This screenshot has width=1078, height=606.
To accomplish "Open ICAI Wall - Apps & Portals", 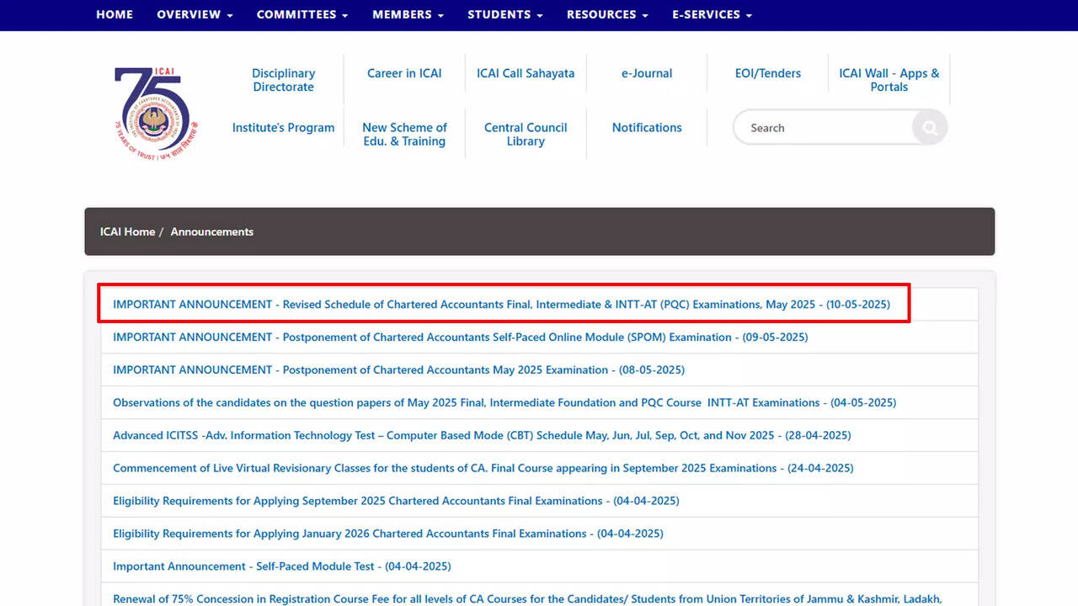I will (x=889, y=80).
